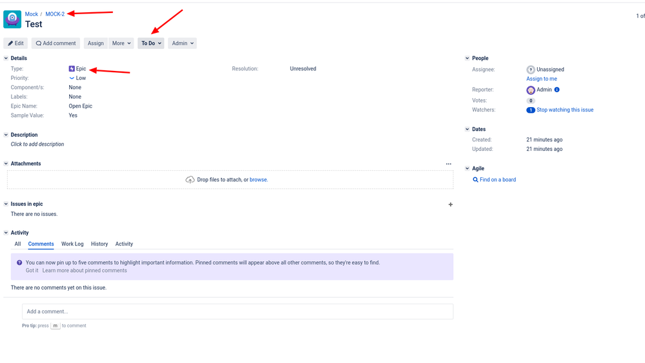This screenshot has height=363, width=645.
Task: Open the To Do status dropdown
Action: (x=151, y=43)
